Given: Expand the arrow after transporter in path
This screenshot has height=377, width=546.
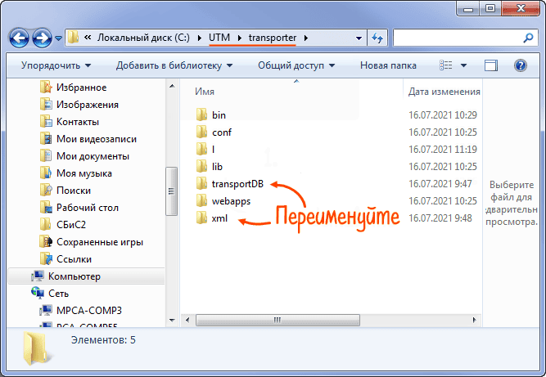Looking at the screenshot, I should tap(305, 38).
